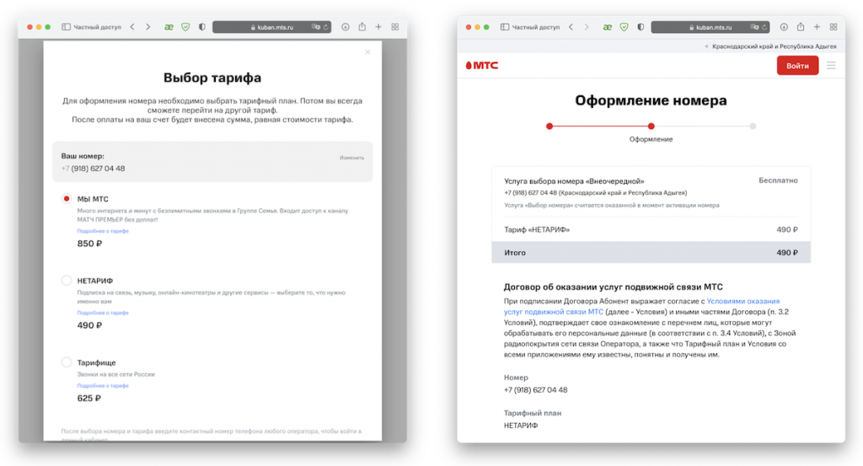Open region selector Краснодарский край и Республика Адыгея
Image resolution: width=863 pixels, height=466 pixels.
(x=770, y=46)
